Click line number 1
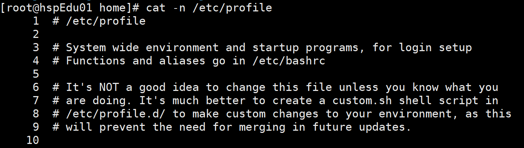The height and width of the screenshot is (148, 524). (x=36, y=21)
